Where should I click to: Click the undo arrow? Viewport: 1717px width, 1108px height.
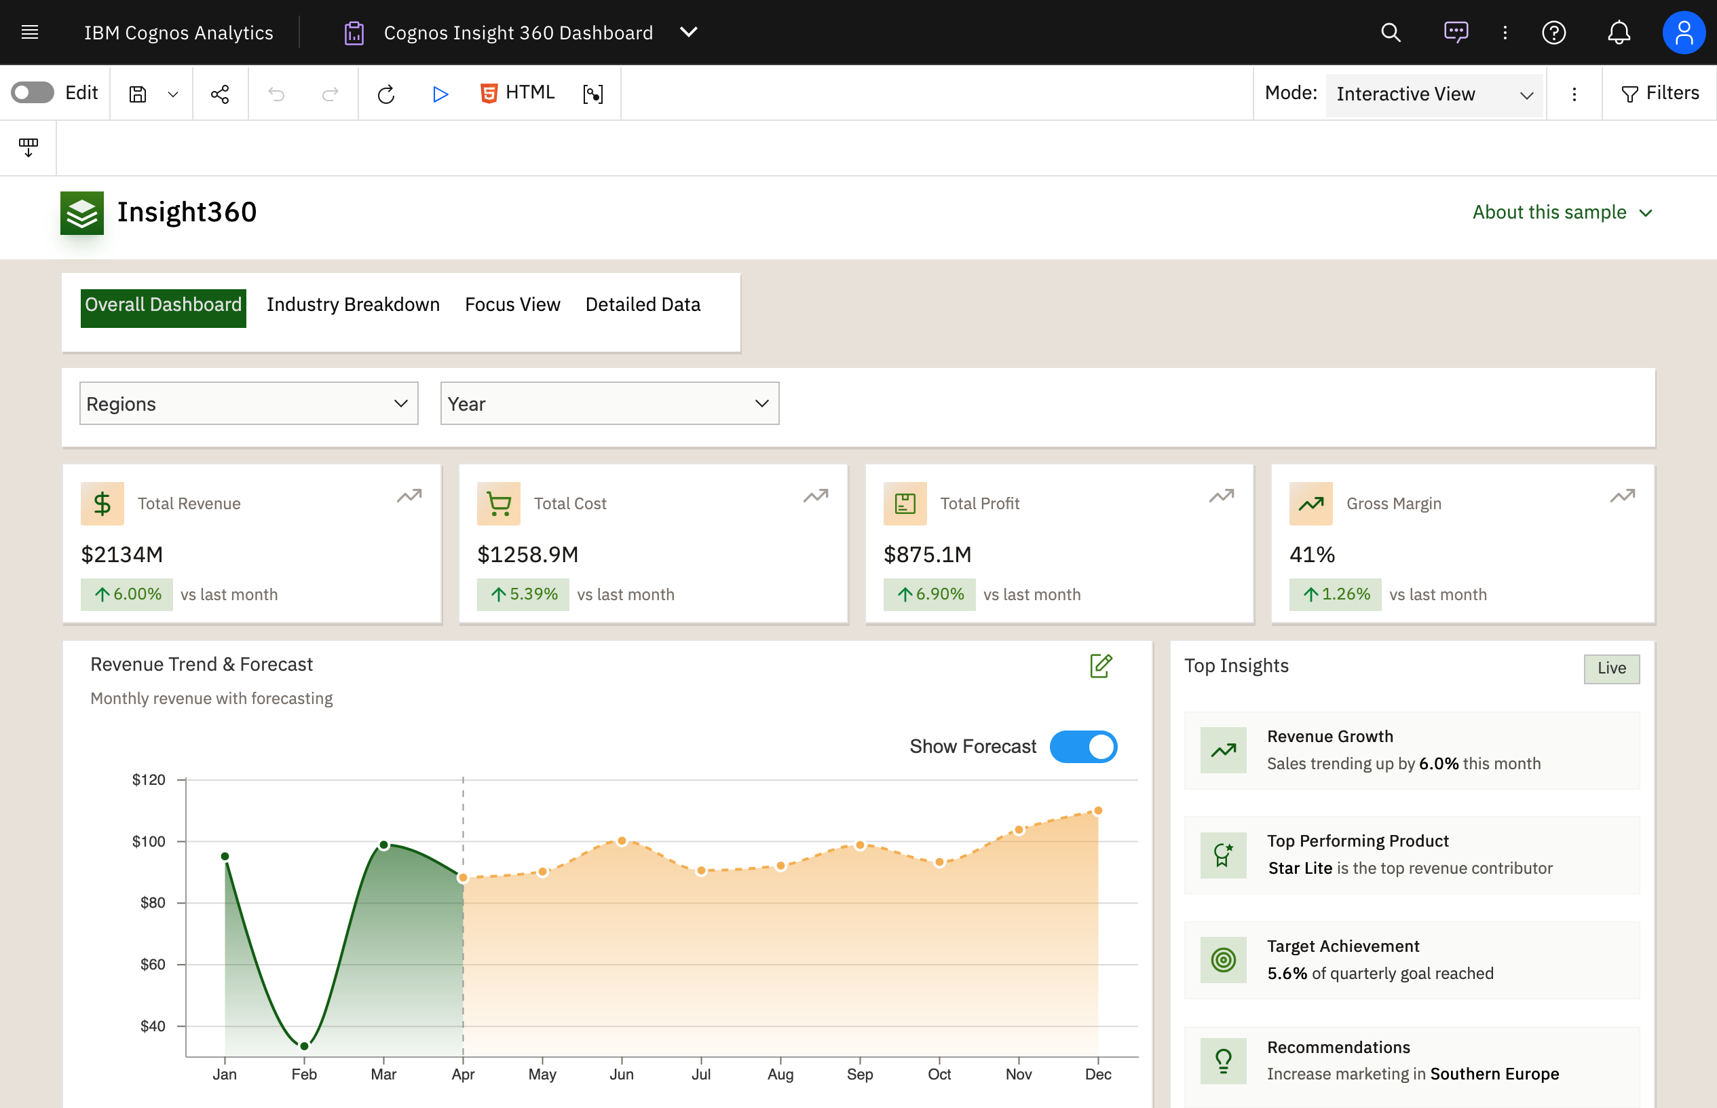point(276,94)
